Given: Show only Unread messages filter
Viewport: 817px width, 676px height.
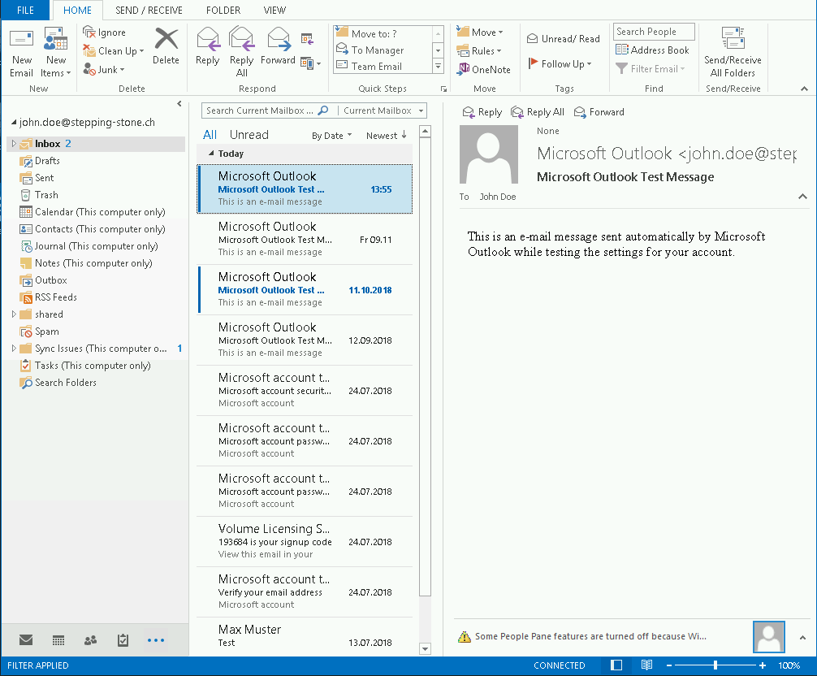Looking at the screenshot, I should pos(249,135).
